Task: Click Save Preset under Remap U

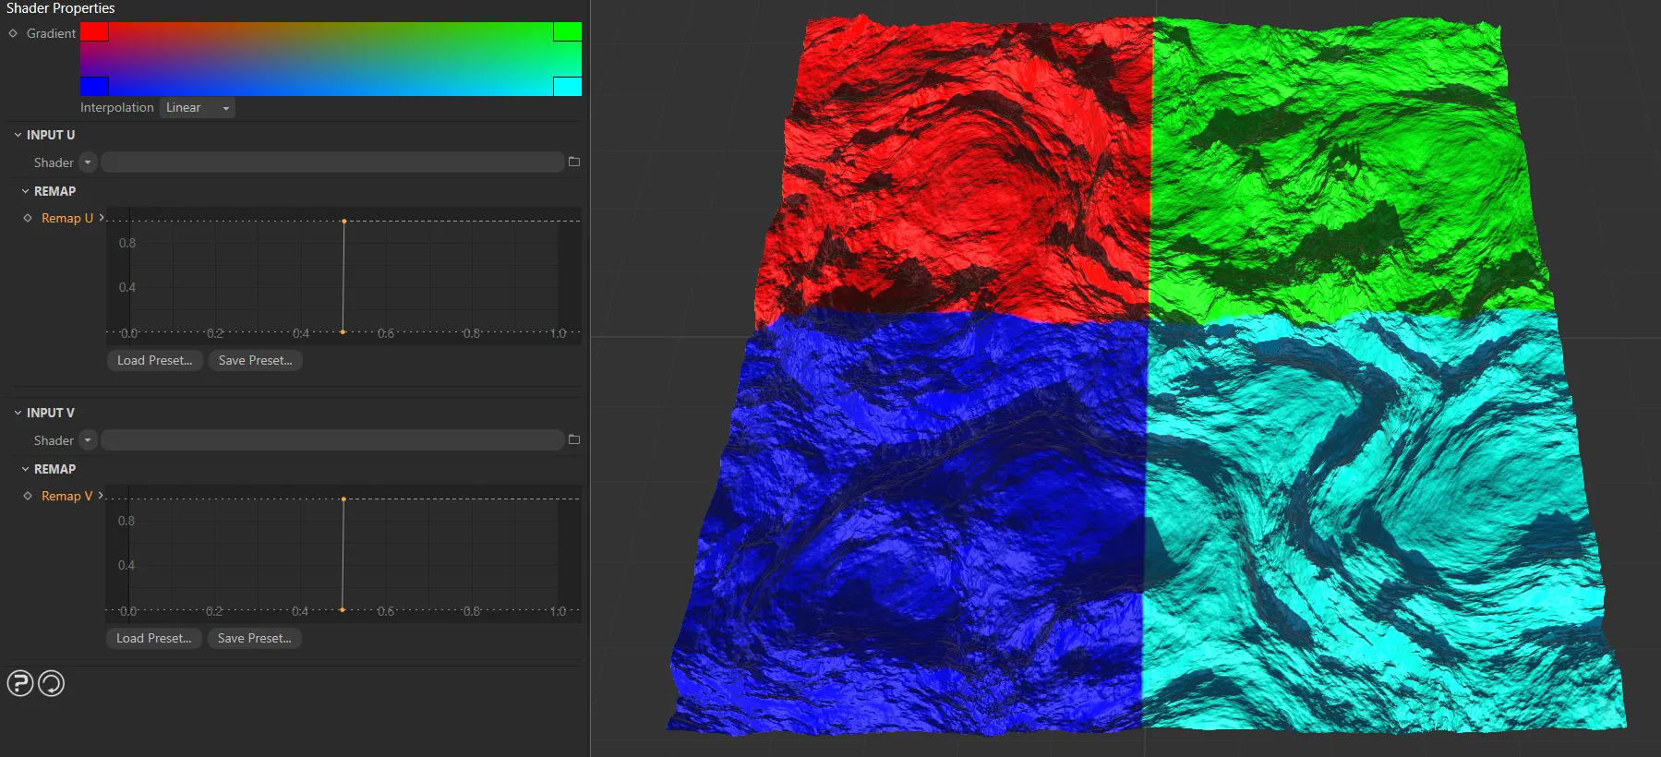Action: tap(256, 360)
